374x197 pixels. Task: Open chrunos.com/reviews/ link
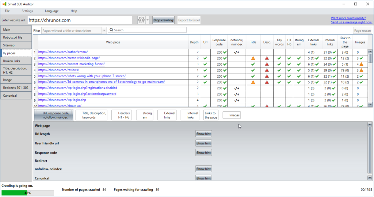tap(58, 70)
